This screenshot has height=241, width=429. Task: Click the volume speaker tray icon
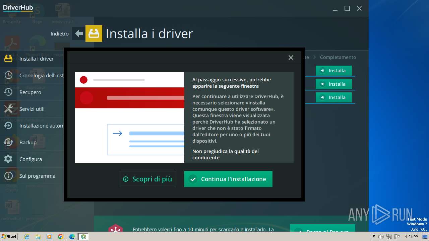point(381,237)
